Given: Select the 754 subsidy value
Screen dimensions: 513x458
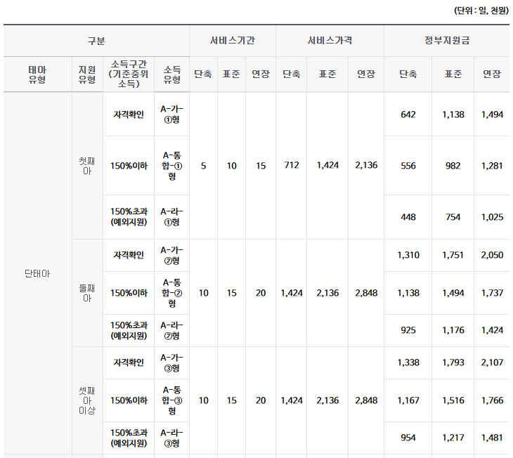Looking at the screenshot, I should (x=453, y=217).
